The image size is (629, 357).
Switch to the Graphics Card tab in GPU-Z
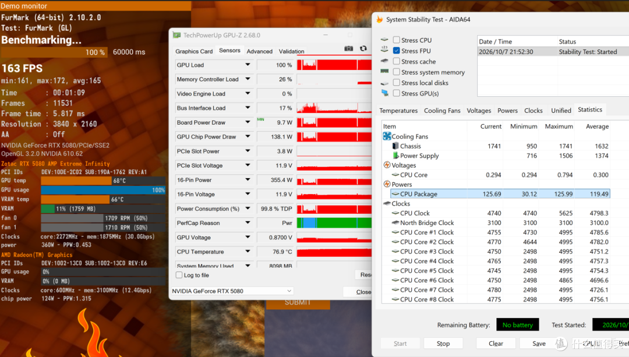pos(194,51)
